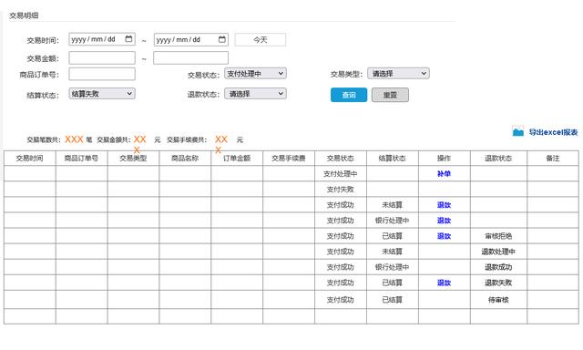Click the 交易时间 column header
Viewport: 583px width, 350px height.
tap(30, 158)
